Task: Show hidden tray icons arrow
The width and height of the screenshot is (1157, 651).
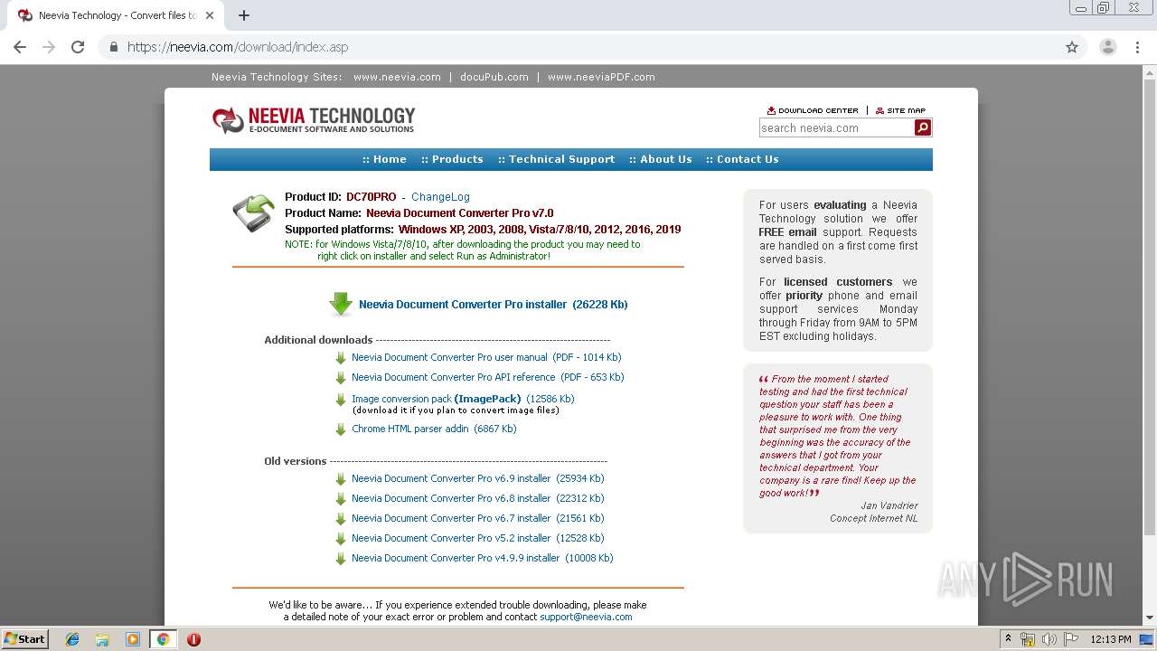Action: 1008,639
